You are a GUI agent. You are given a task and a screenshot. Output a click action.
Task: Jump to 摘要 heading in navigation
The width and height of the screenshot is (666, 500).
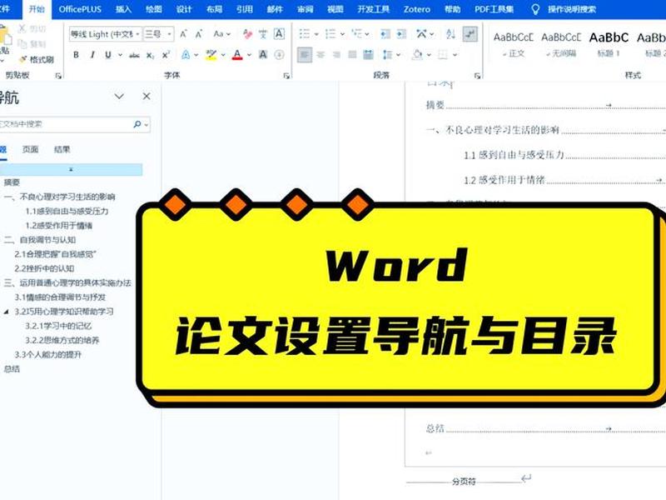(x=12, y=182)
